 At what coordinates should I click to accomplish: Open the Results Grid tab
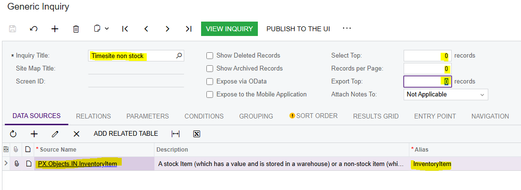376,117
